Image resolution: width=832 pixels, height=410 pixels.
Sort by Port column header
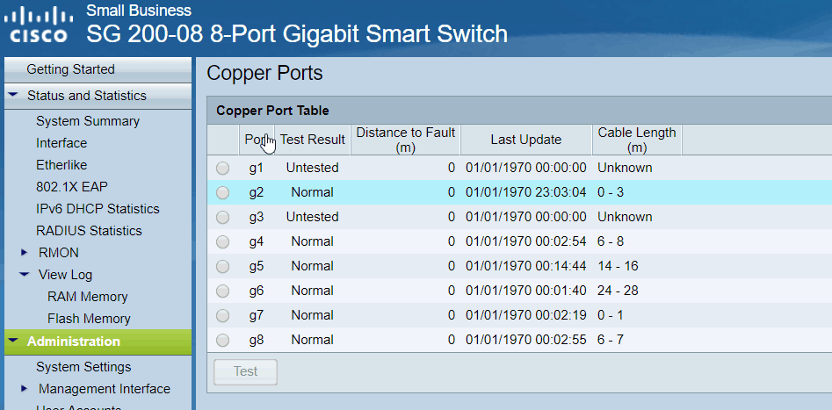(255, 139)
